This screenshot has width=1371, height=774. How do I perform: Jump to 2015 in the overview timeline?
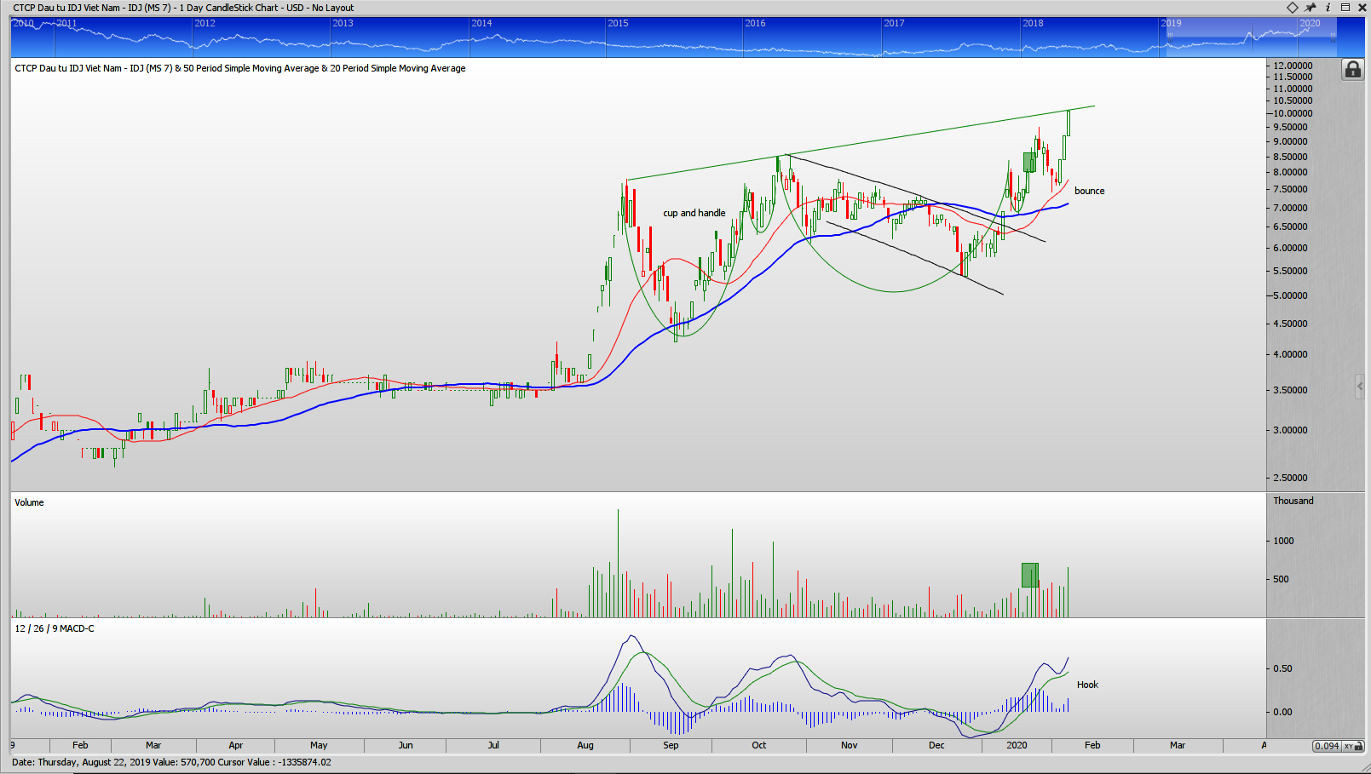pyautogui.click(x=618, y=24)
